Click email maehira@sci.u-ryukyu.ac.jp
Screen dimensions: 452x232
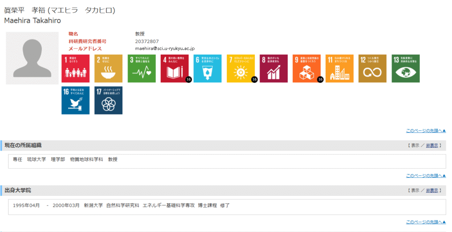165,48
